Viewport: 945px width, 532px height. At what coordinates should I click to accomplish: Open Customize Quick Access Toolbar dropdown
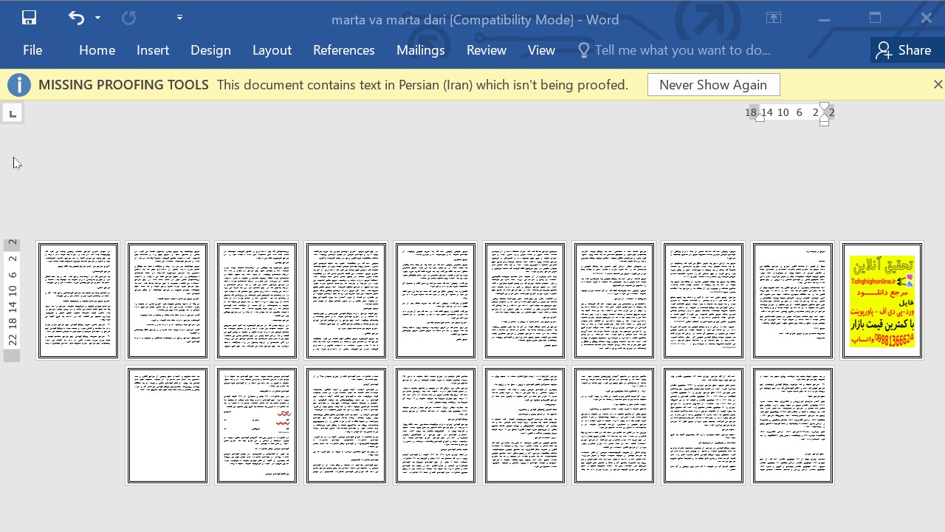coord(179,17)
